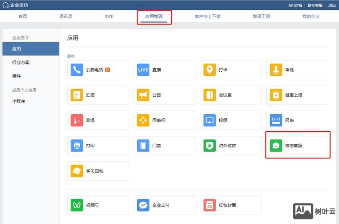Click the 红包封面 label text

point(227,205)
